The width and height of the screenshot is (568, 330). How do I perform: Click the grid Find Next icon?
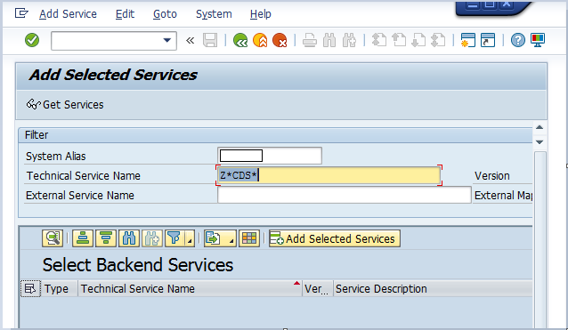click(x=151, y=238)
